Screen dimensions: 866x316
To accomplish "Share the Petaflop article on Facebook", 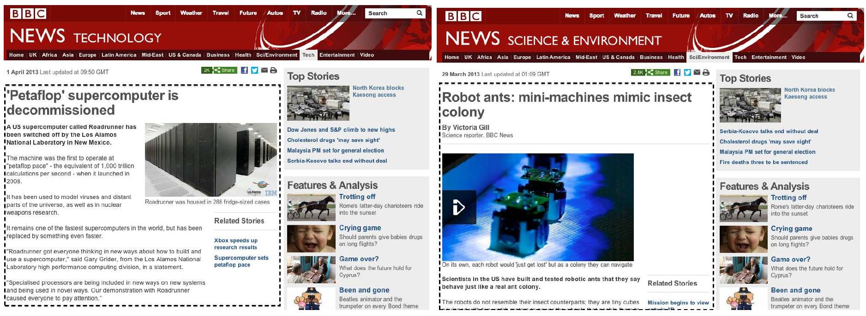I will (244, 70).
